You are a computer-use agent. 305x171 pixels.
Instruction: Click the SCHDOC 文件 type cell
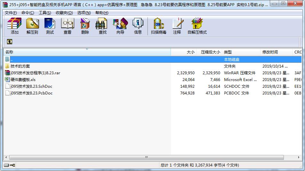[237, 86]
